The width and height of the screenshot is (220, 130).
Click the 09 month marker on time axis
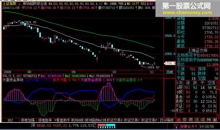[73, 72]
